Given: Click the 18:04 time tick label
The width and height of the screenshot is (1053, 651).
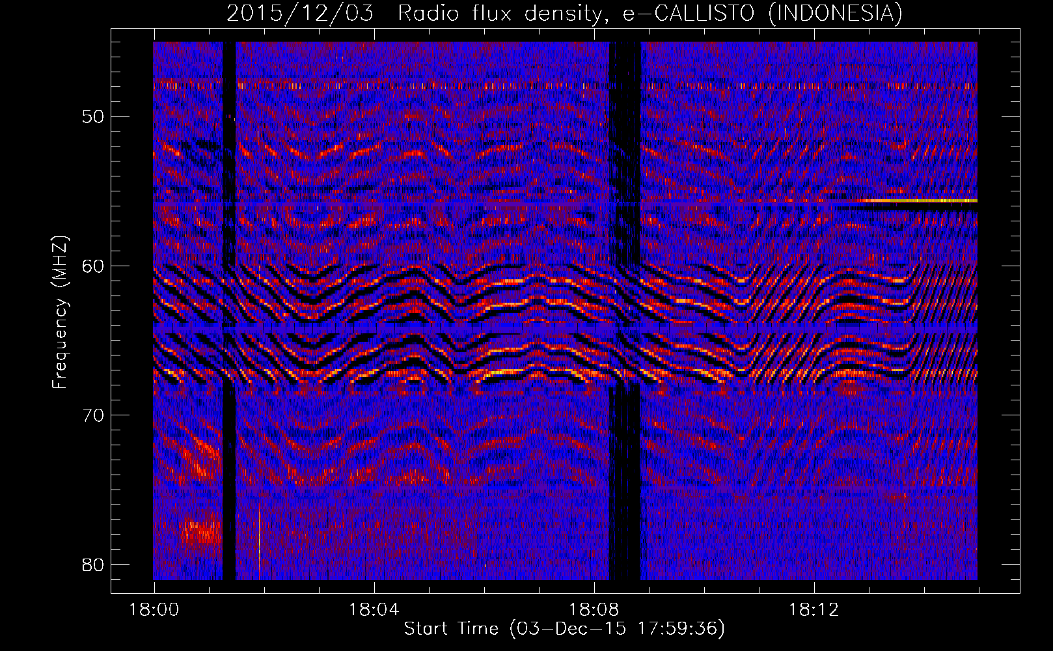Looking at the screenshot, I should click(x=374, y=610).
